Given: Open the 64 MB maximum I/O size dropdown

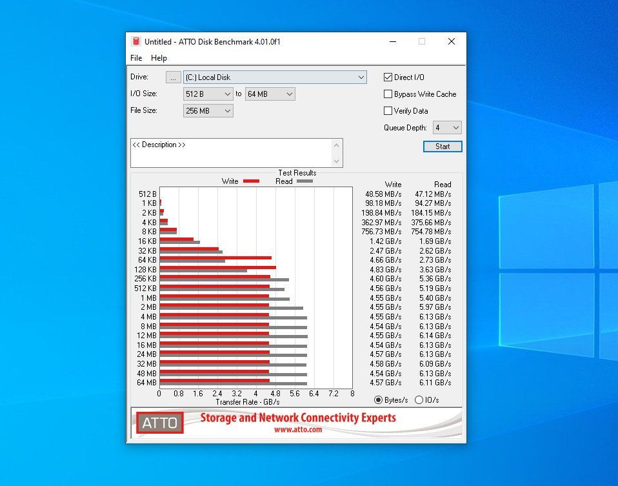Looking at the screenshot, I should pos(270,94).
